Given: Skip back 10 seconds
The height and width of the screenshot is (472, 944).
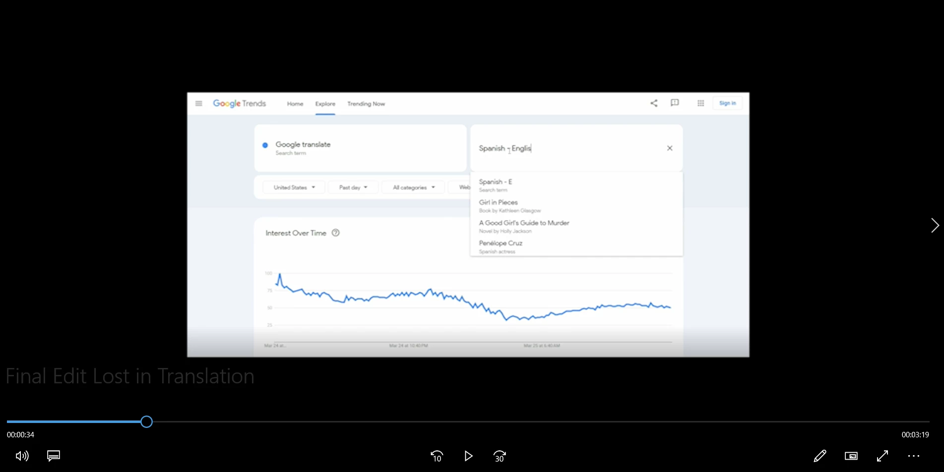Looking at the screenshot, I should coord(437,456).
